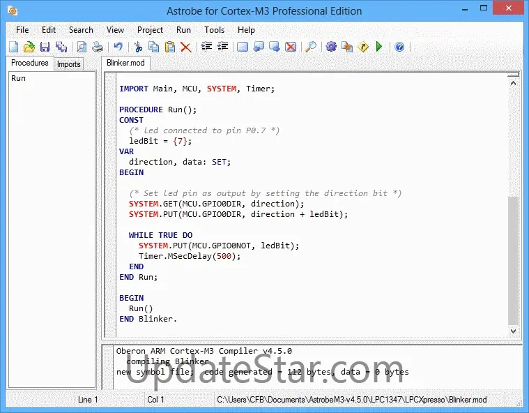Screen dimensions: 529x413
Task: Click the vertical scrollbar thumb in editor
Action: coord(513,261)
